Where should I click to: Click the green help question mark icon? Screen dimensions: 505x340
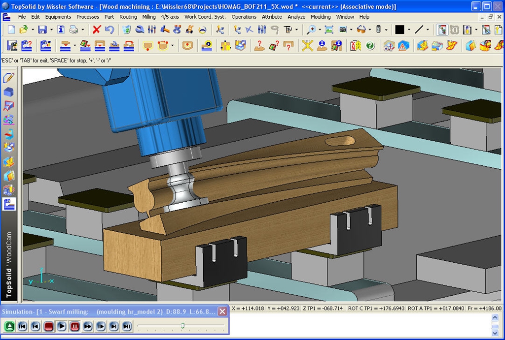click(370, 46)
